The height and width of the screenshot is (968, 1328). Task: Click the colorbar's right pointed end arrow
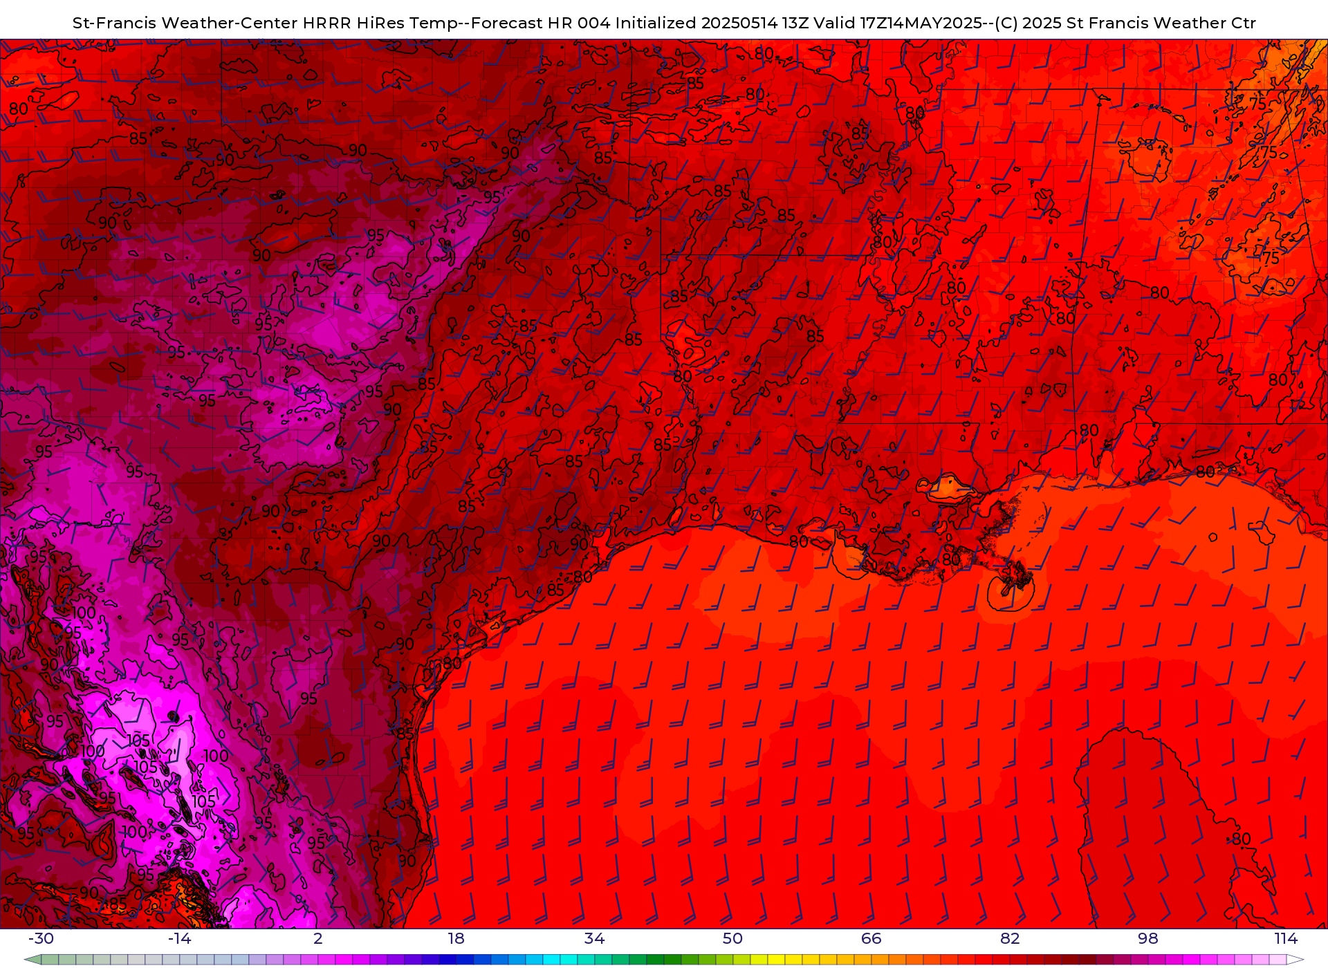click(1295, 960)
